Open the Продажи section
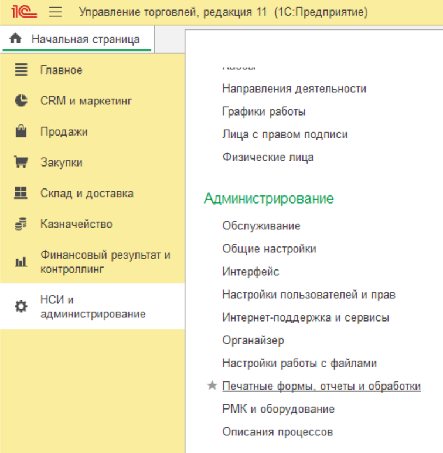Screen dimensions: 443x453 point(93,131)
